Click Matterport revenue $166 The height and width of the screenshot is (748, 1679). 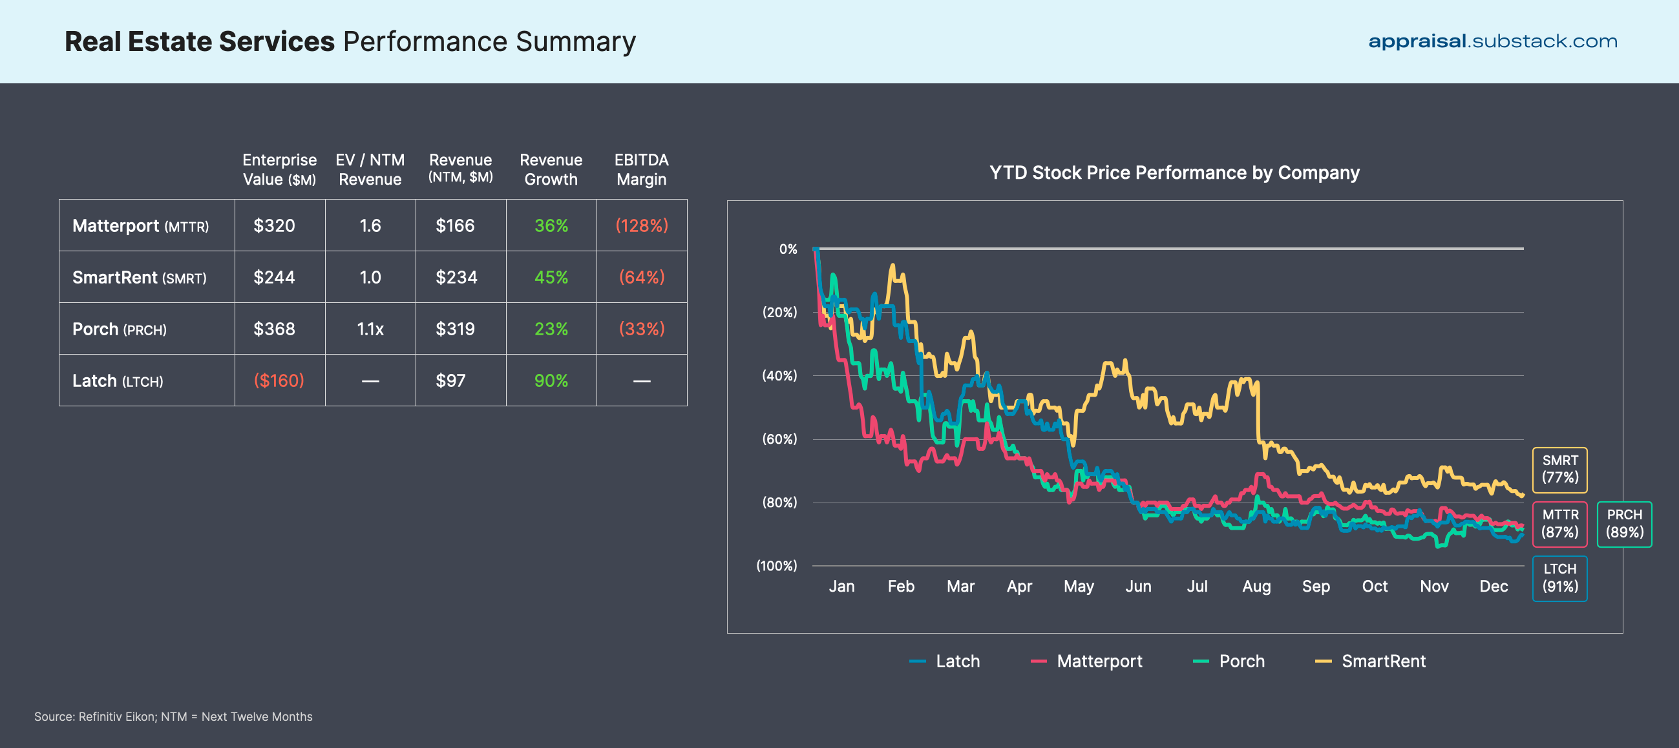click(x=455, y=225)
